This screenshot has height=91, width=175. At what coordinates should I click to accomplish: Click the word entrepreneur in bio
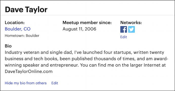64,65
